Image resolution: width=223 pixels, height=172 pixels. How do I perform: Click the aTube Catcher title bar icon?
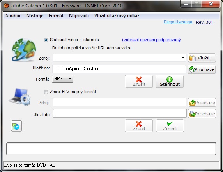[6, 6]
